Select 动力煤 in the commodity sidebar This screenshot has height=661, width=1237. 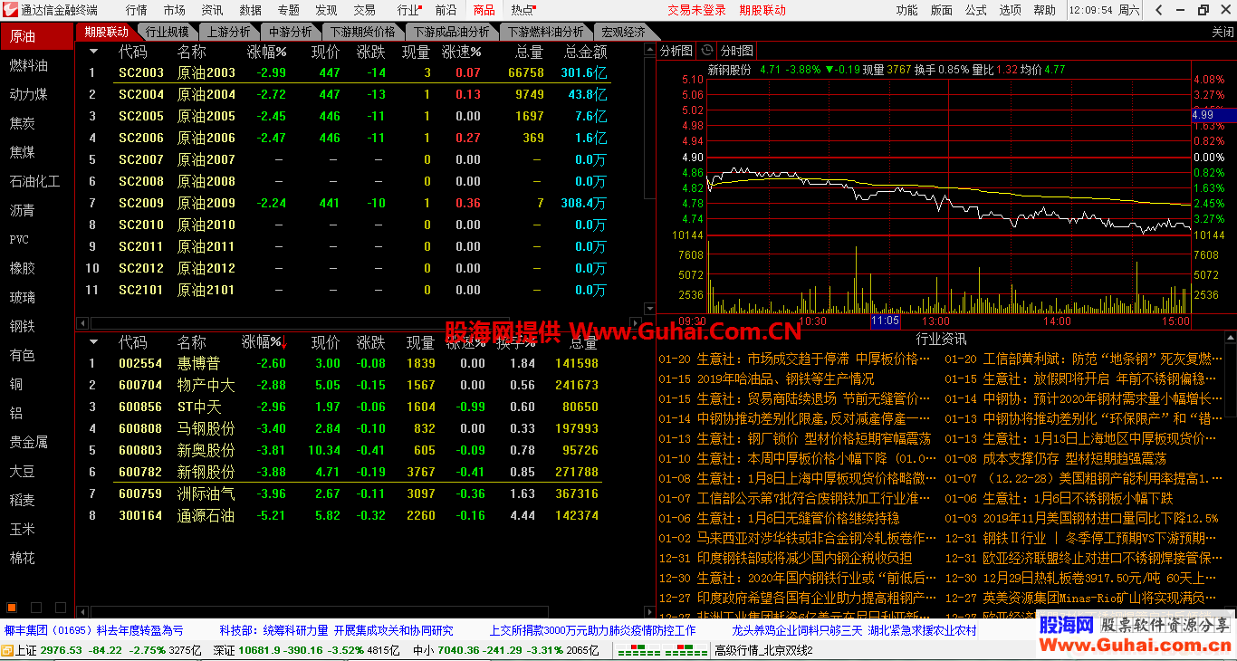(x=29, y=94)
